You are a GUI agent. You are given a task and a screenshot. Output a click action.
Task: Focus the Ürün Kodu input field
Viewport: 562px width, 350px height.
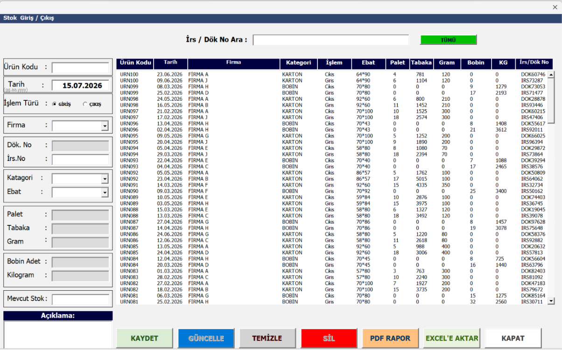point(80,68)
